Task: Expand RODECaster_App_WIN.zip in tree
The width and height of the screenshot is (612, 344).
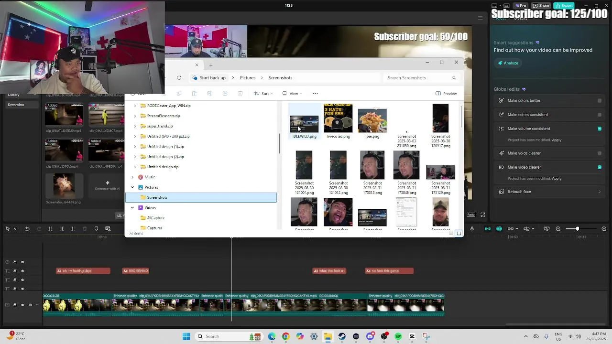Action: 135,106
